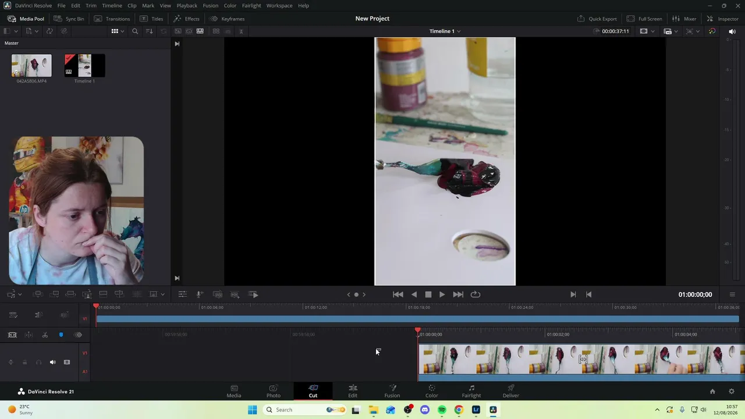The width and height of the screenshot is (745, 419).
Task: Click the ripple trim icon beside scissors
Action: [29, 335]
